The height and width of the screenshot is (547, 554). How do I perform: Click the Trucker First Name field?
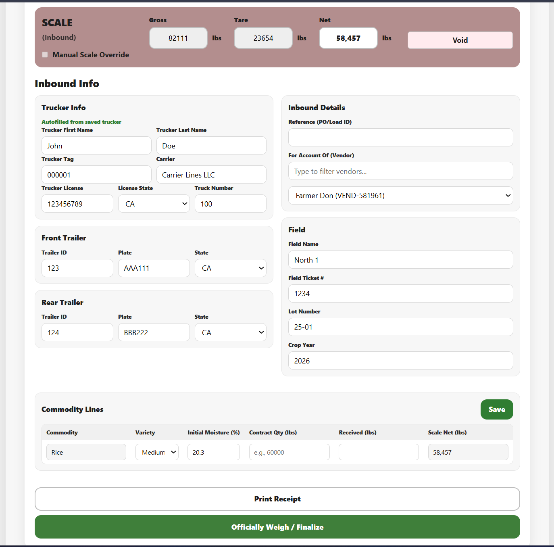96,146
